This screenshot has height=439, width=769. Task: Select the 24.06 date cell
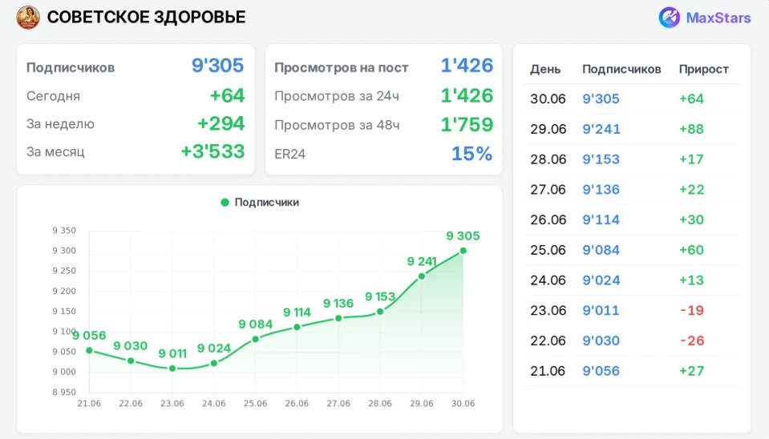tap(548, 280)
